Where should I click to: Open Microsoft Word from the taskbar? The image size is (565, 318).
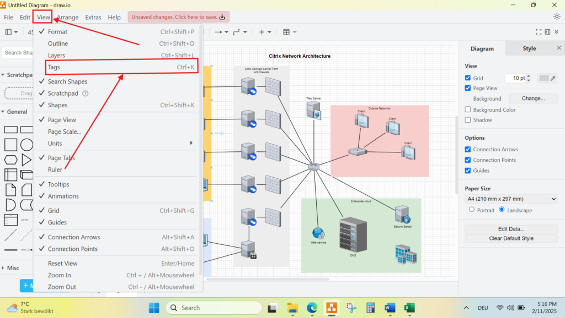pyautogui.click(x=390, y=308)
